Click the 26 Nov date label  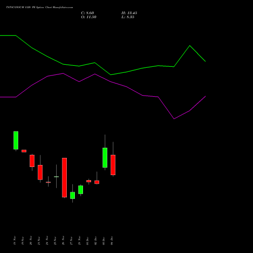tap(63, 240)
